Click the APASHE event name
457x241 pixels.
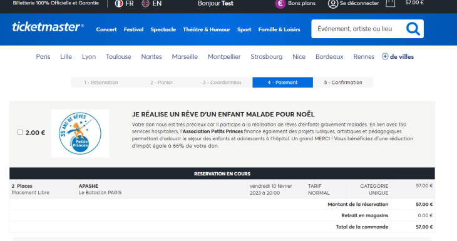[88, 186]
